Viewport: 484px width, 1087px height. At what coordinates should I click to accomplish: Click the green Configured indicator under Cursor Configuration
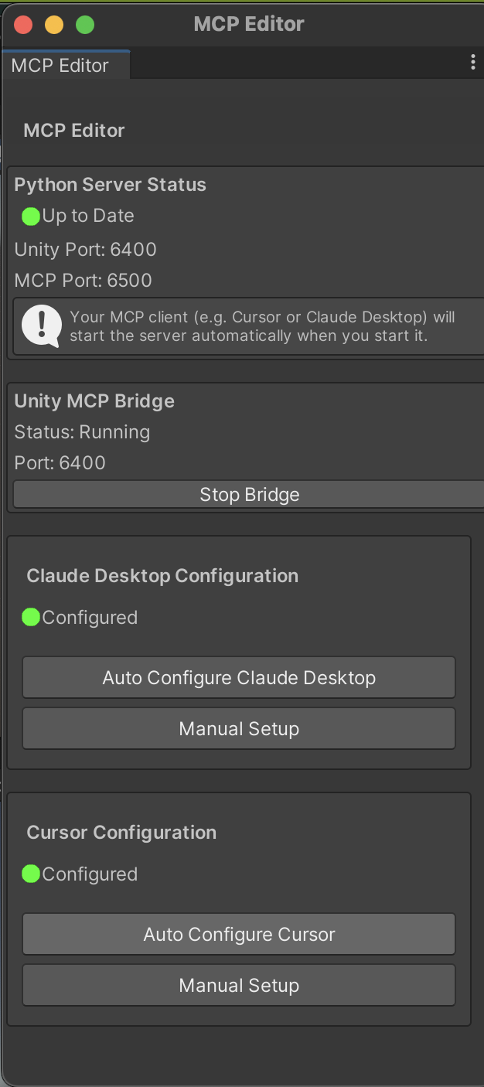coord(32,874)
